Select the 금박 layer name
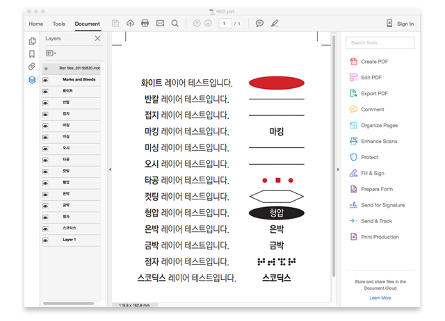445x321 pixels. (66, 205)
